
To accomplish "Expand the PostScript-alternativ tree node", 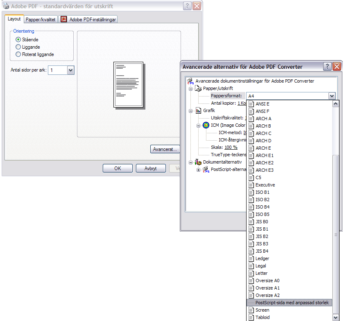I will (x=198, y=170).
